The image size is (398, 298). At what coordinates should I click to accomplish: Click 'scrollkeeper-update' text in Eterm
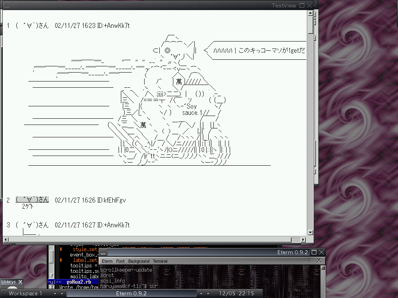point(126,270)
